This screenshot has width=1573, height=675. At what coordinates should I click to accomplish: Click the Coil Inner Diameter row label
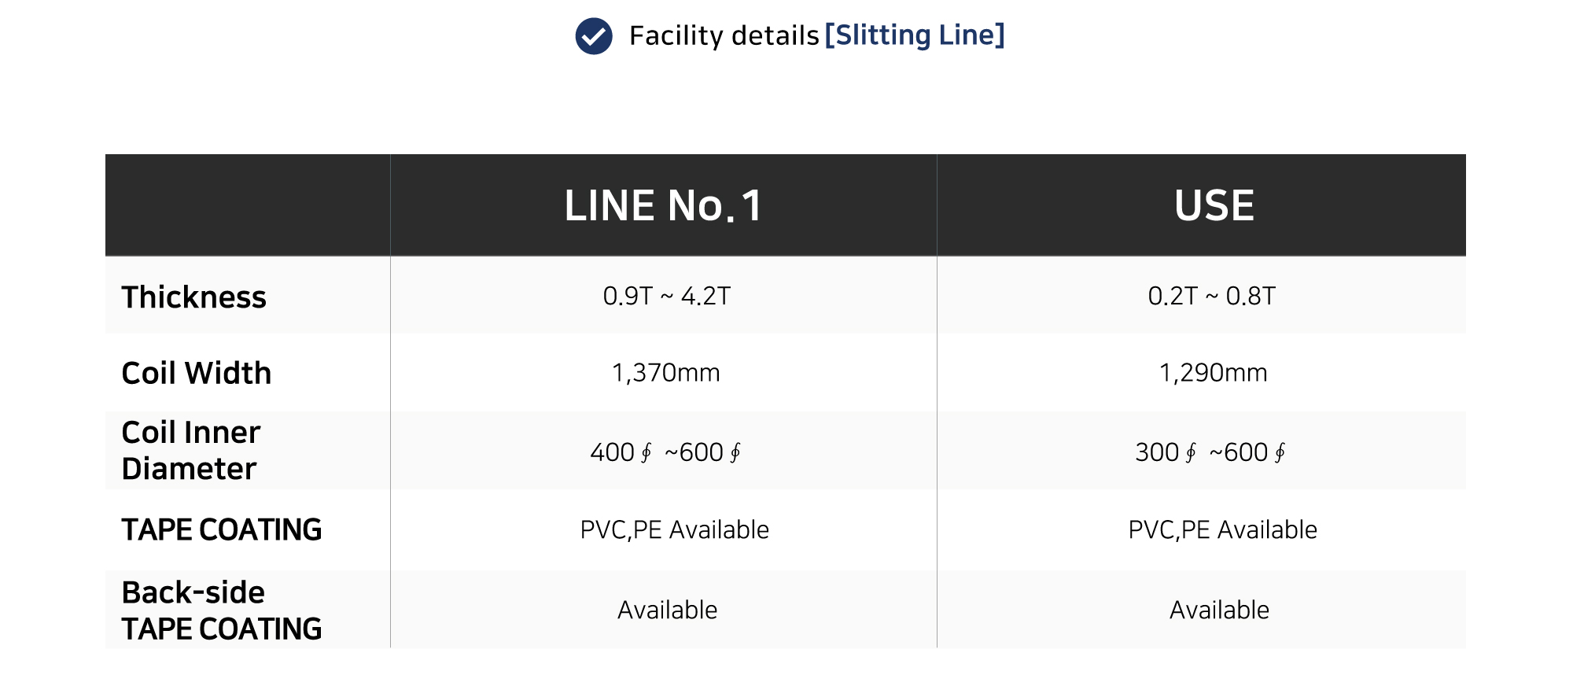coord(190,451)
